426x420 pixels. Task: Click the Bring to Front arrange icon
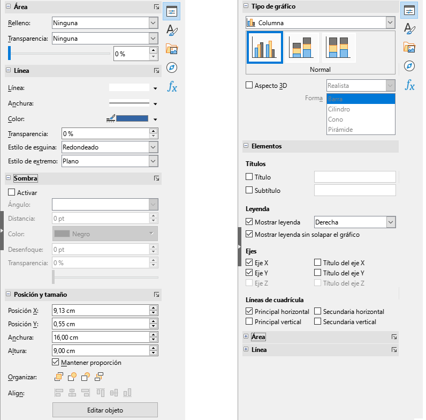click(58, 377)
